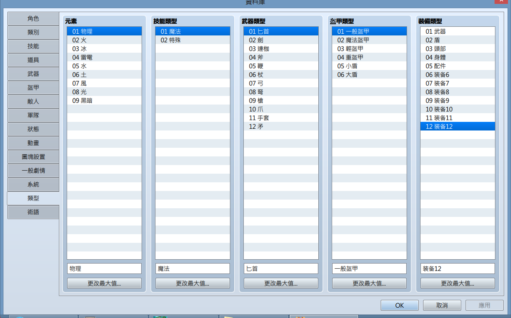The width and height of the screenshot is (511, 318).
Task: Select weapon type 09 槍
Action: 281,101
